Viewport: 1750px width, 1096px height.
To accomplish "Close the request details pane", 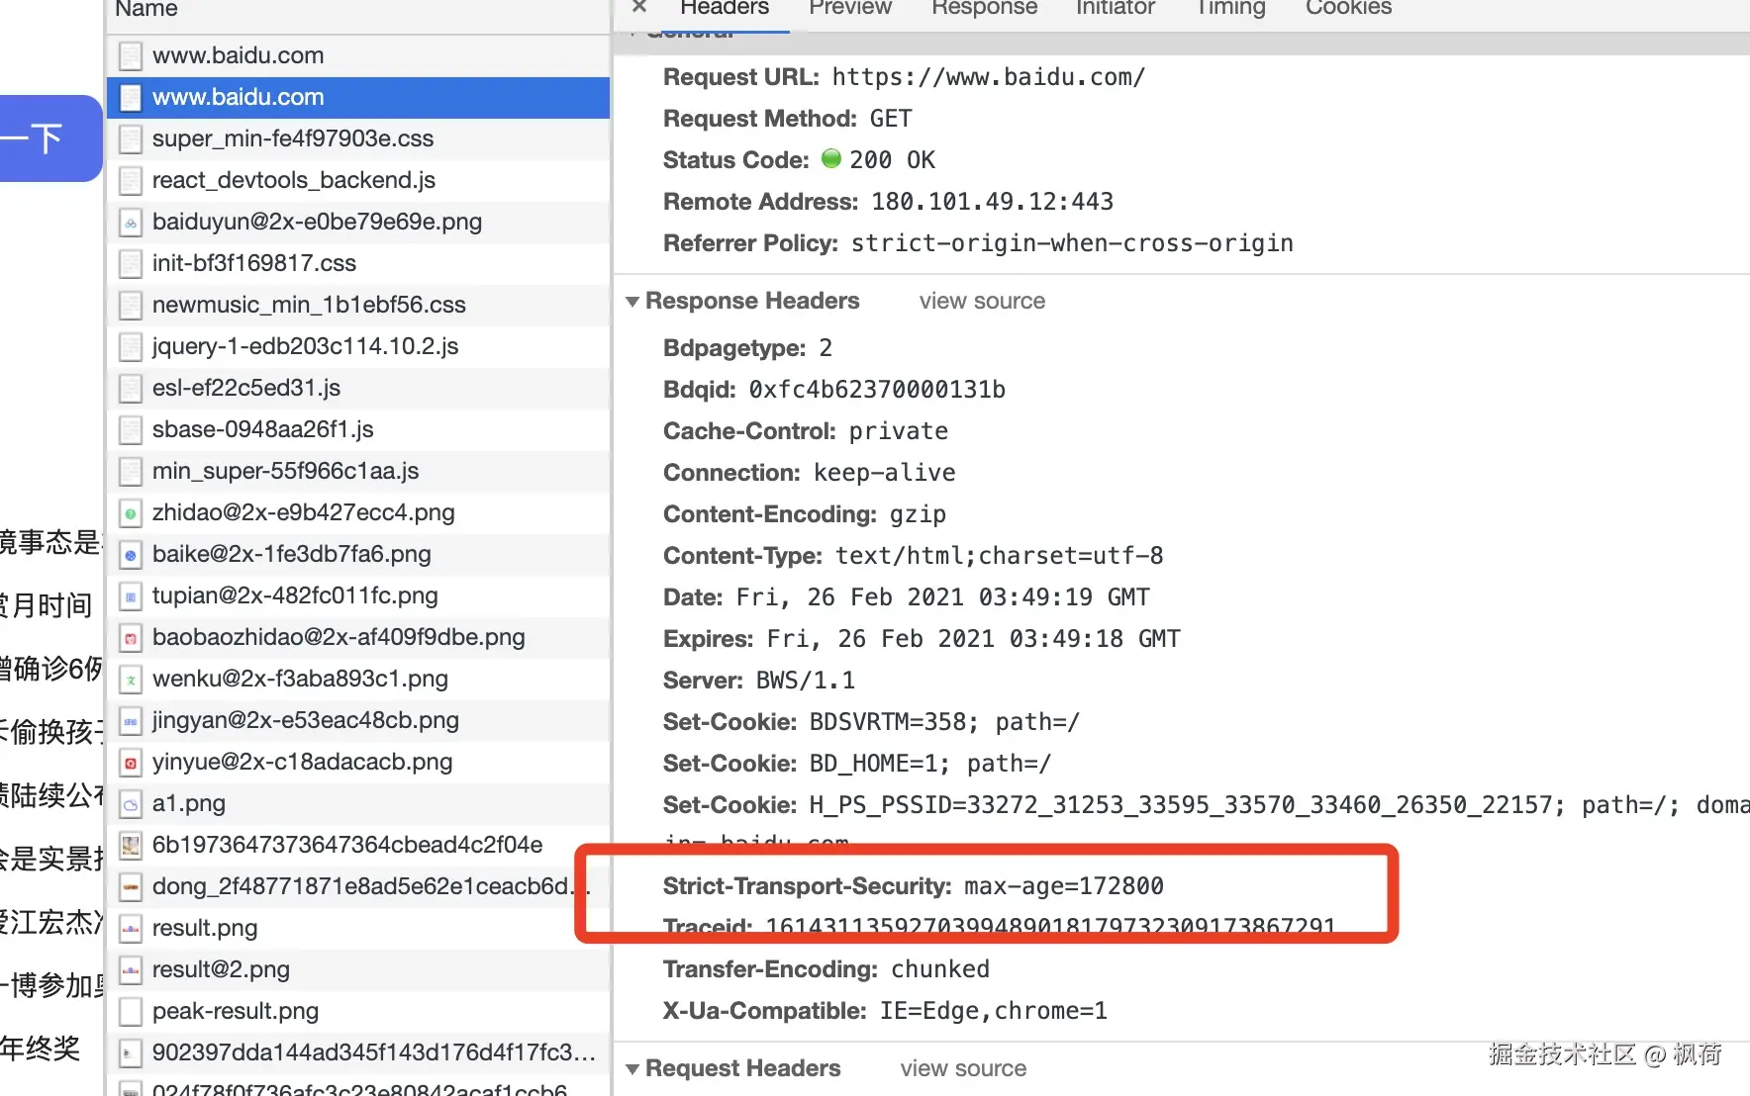I will click(x=639, y=7).
